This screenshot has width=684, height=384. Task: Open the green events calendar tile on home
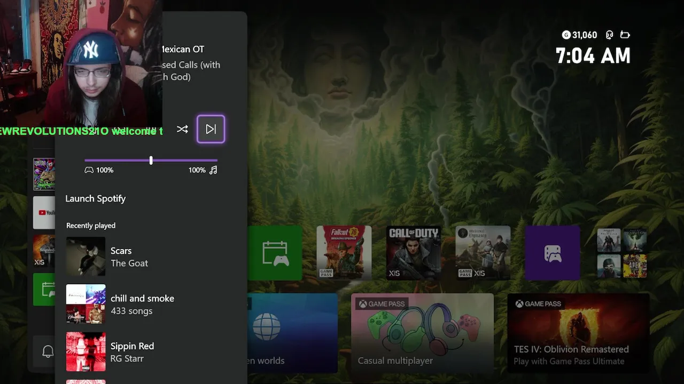tap(275, 253)
